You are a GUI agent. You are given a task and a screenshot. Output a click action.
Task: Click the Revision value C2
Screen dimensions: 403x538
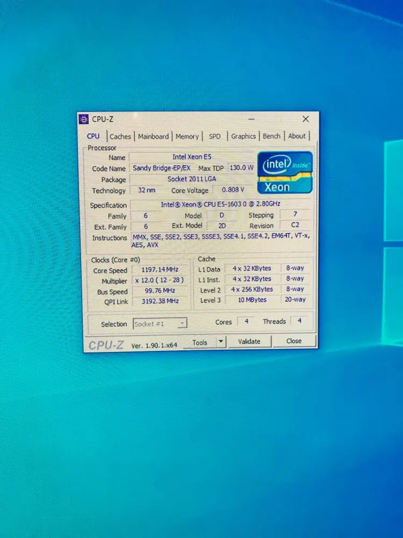pos(296,225)
